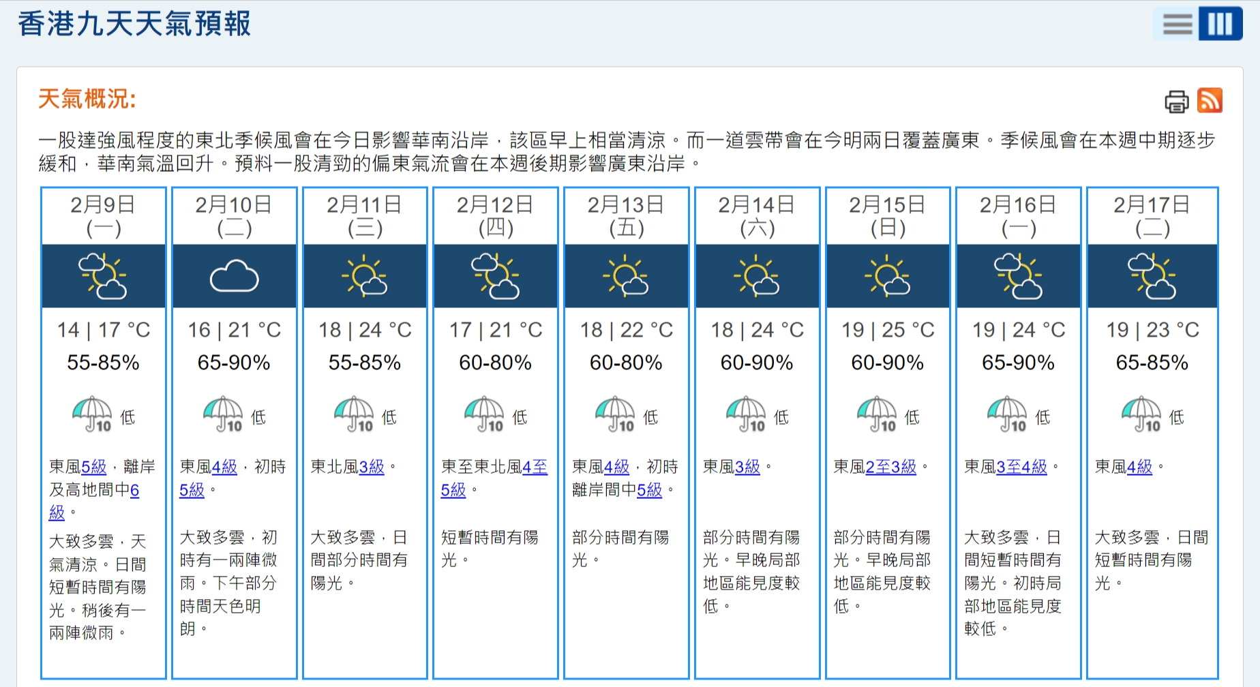
Task: Click the sunny intervals icon for 2月11日
Action: coord(365,276)
